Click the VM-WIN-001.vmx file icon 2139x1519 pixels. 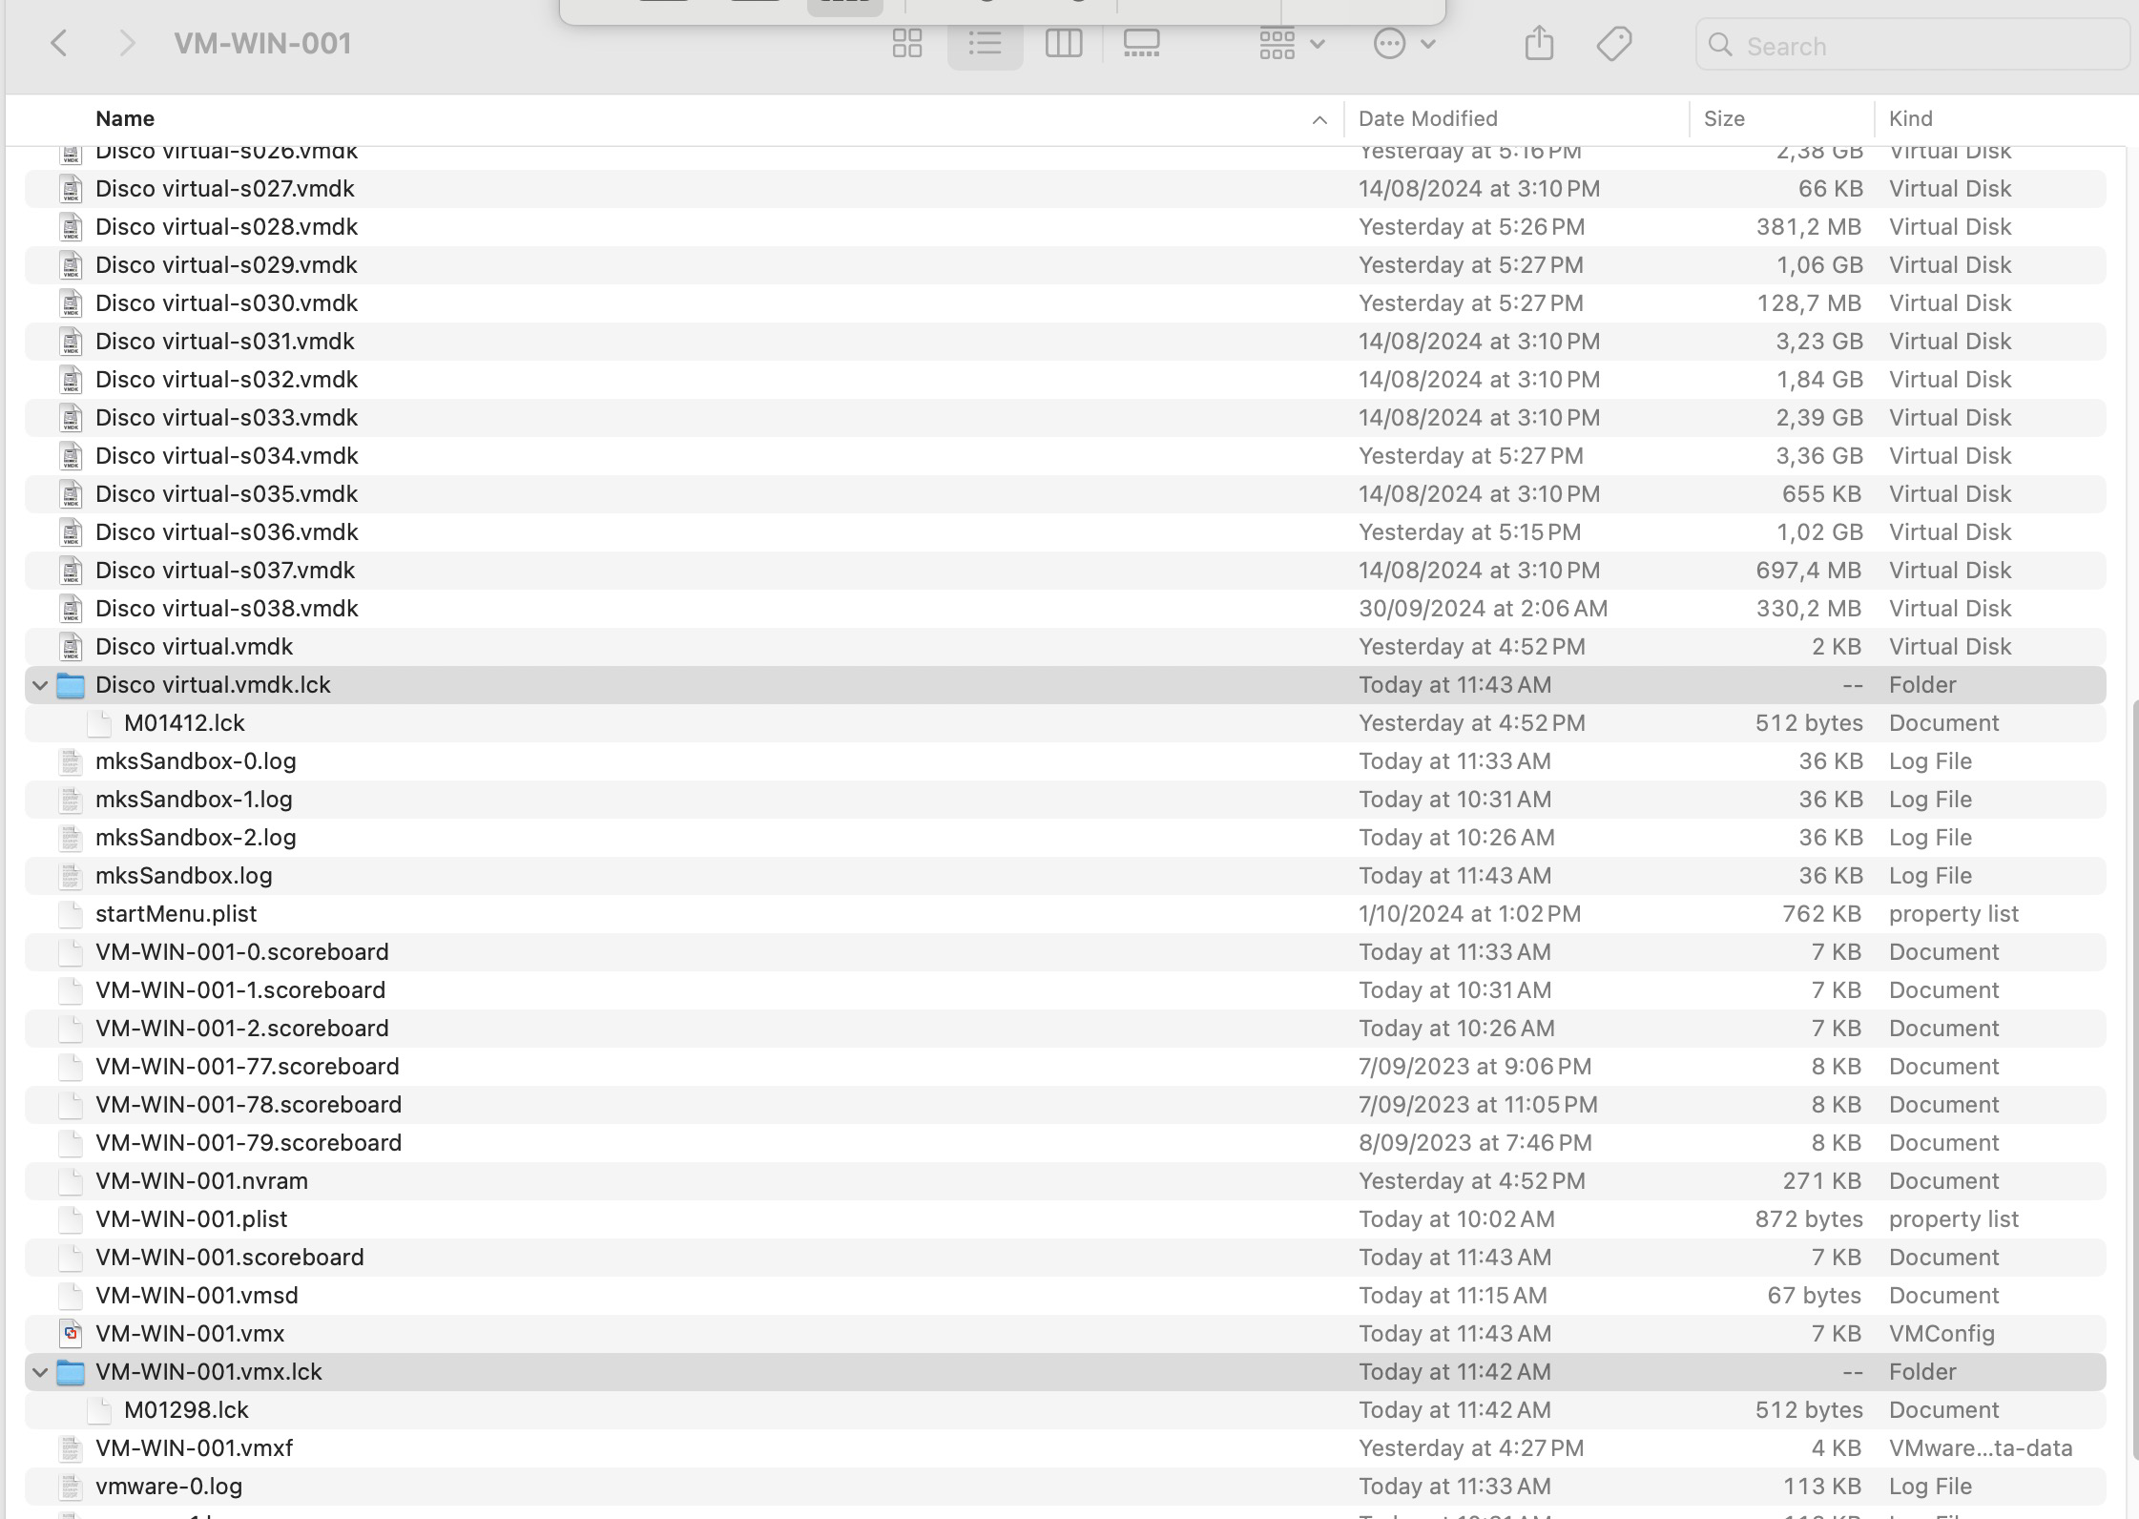(71, 1333)
